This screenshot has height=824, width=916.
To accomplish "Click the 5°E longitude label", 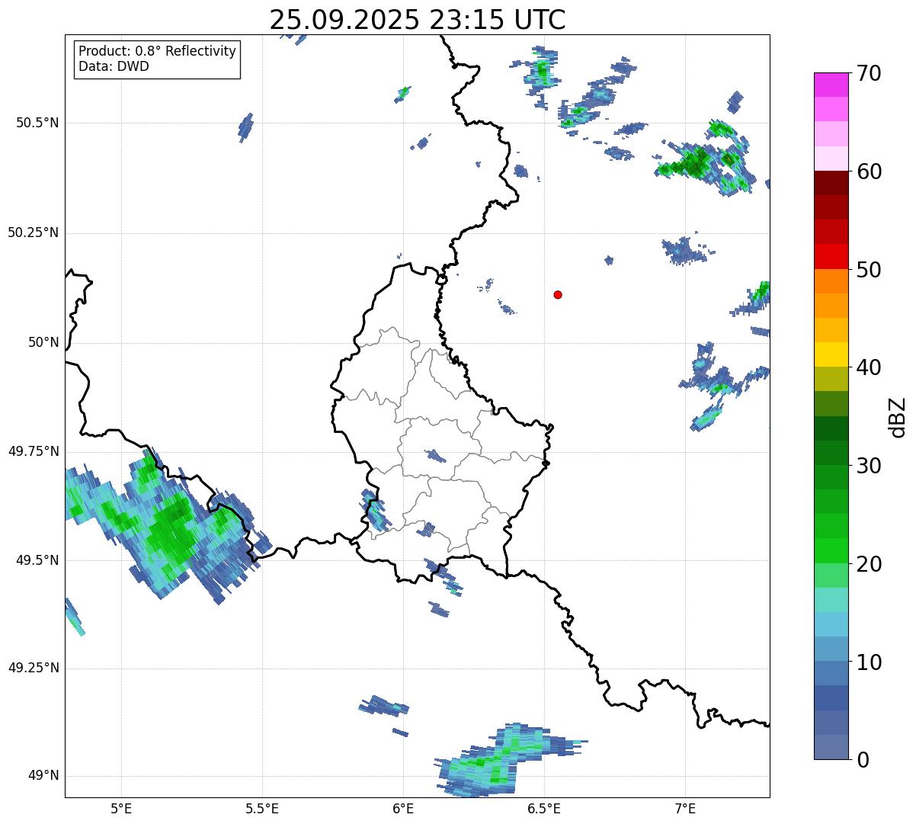I will (121, 808).
